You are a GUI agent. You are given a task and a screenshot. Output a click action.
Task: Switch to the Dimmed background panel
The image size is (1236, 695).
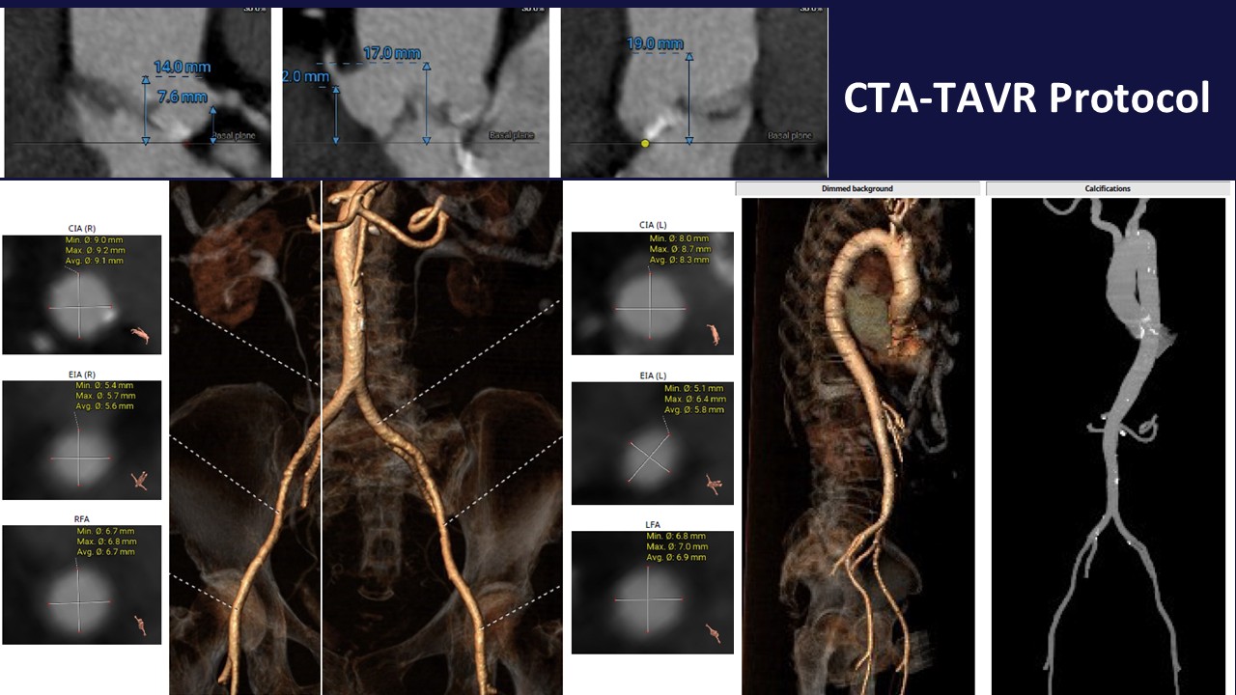[857, 188]
